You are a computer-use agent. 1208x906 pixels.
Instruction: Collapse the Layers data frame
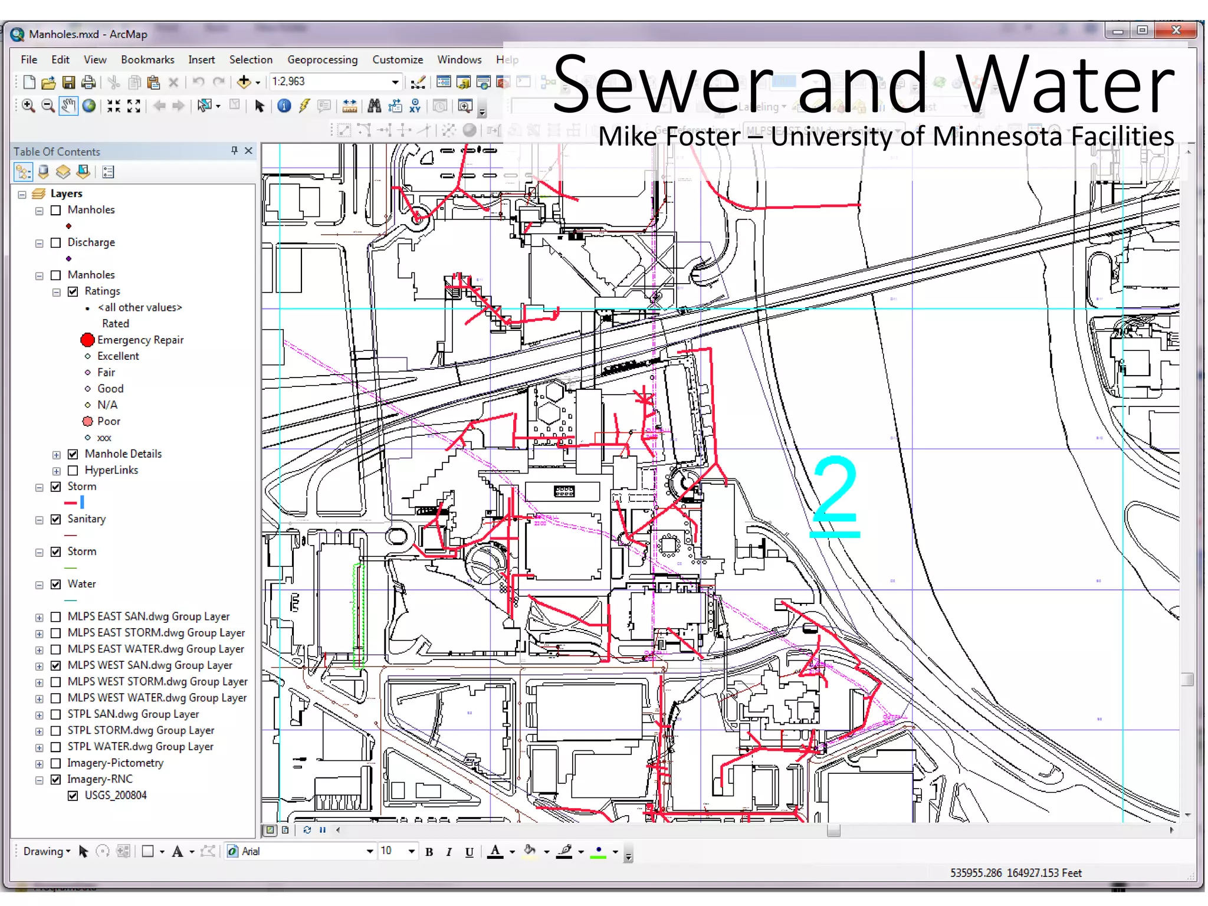22,194
